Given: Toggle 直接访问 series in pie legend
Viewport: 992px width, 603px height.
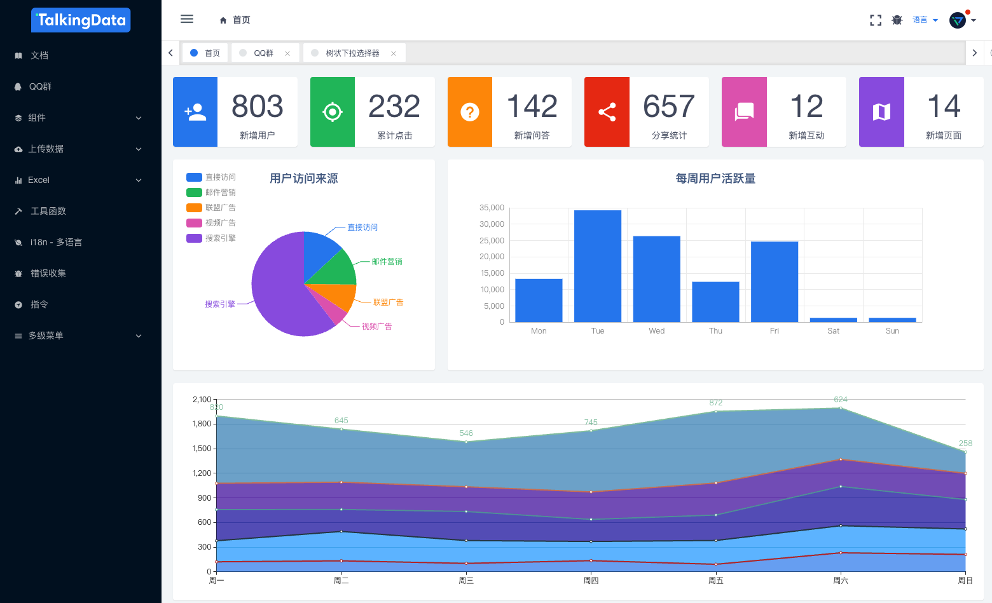Looking at the screenshot, I should click(x=211, y=177).
